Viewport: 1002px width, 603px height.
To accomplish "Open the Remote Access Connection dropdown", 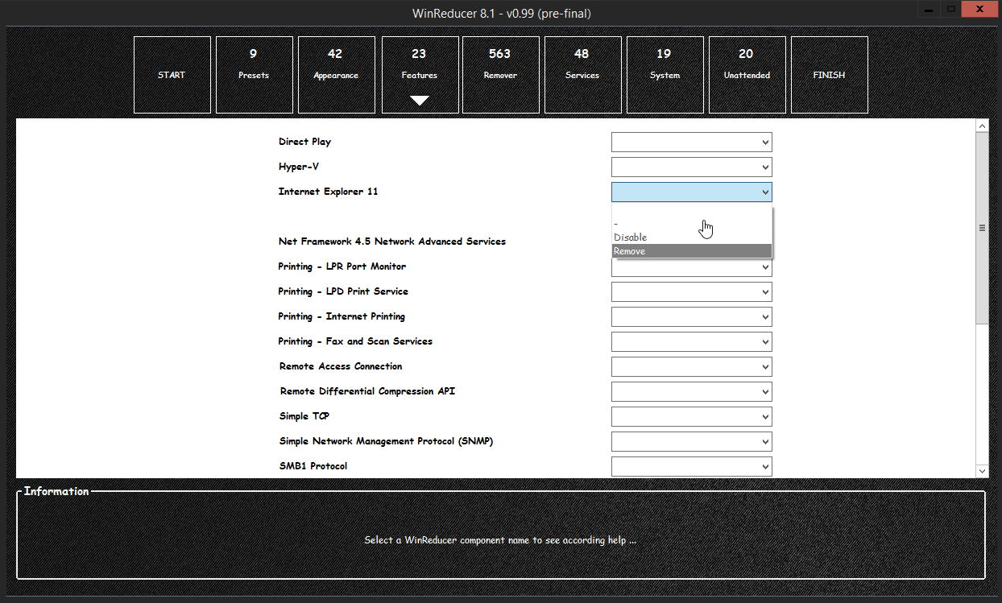I will tap(691, 367).
